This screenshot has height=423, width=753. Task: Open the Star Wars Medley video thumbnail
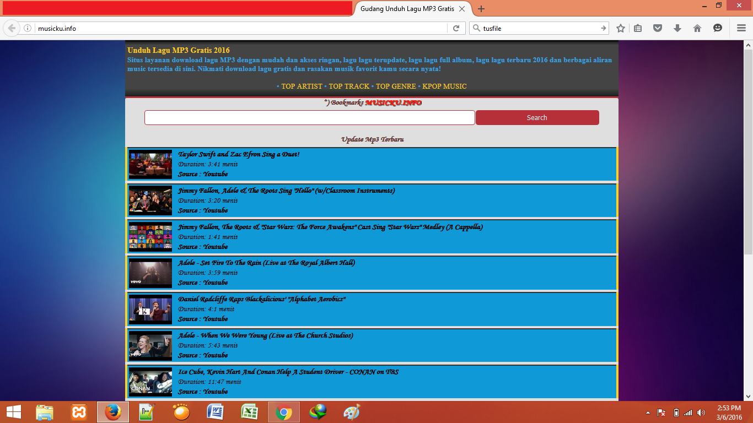coord(150,237)
